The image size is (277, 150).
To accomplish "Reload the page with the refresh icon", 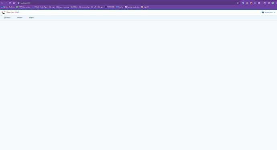I will (x=10, y=3).
